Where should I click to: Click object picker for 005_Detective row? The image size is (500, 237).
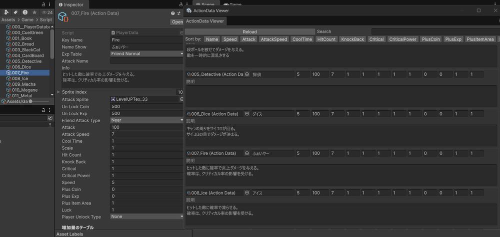point(247,74)
